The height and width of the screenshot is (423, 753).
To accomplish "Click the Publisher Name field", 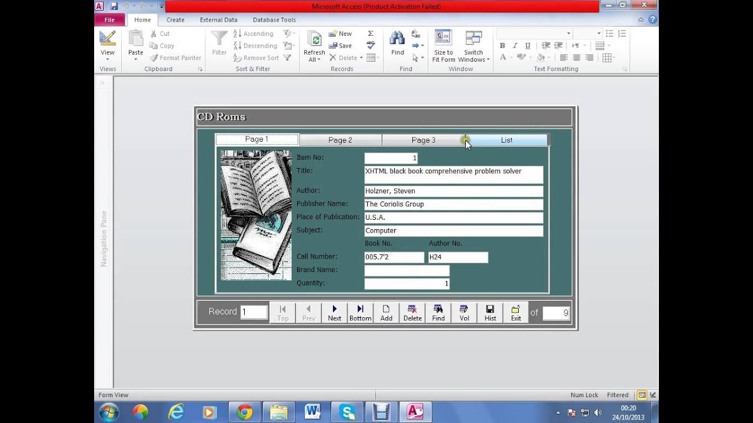I will pyautogui.click(x=454, y=204).
